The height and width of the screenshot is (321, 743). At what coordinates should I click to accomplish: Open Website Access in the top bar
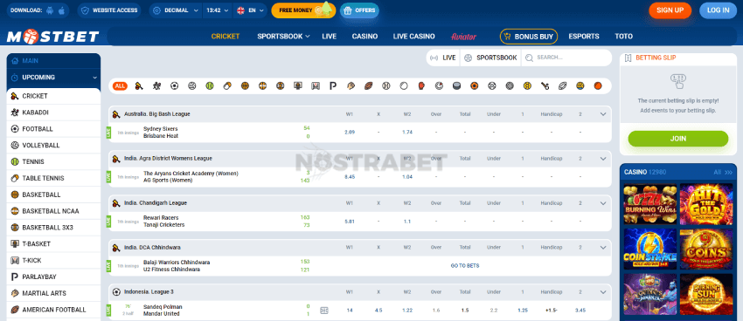tap(109, 10)
